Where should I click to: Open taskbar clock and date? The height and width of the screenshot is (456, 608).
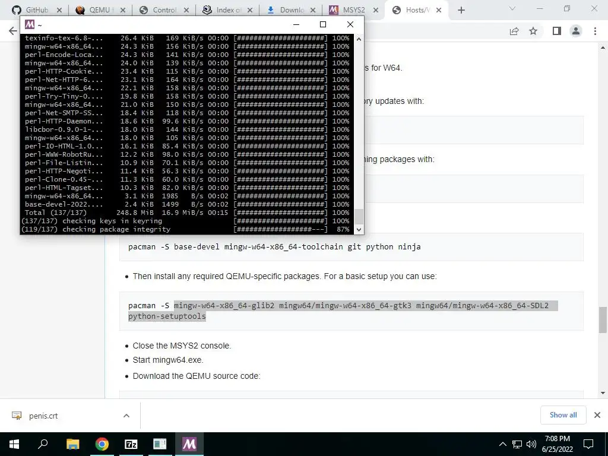[557, 444]
